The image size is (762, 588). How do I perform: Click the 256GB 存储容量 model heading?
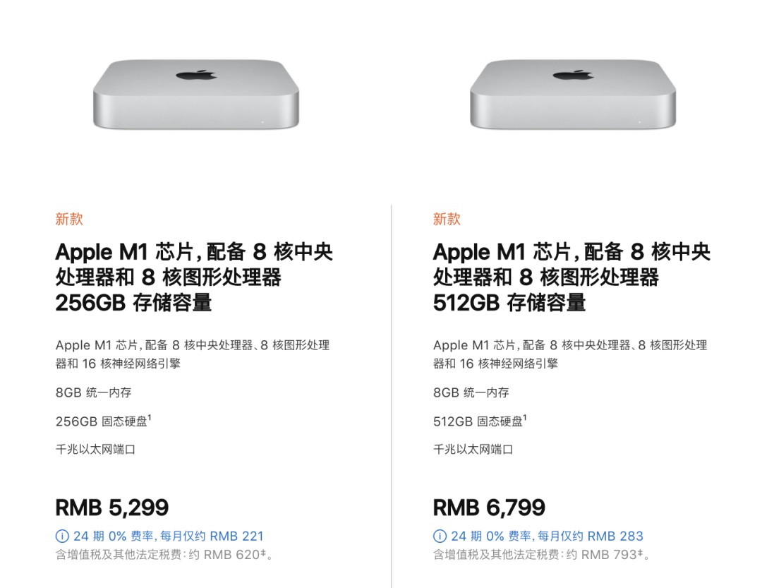tap(133, 303)
